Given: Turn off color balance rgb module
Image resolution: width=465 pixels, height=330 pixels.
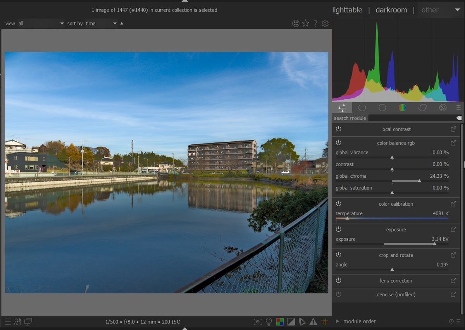Looking at the screenshot, I should [339, 143].
